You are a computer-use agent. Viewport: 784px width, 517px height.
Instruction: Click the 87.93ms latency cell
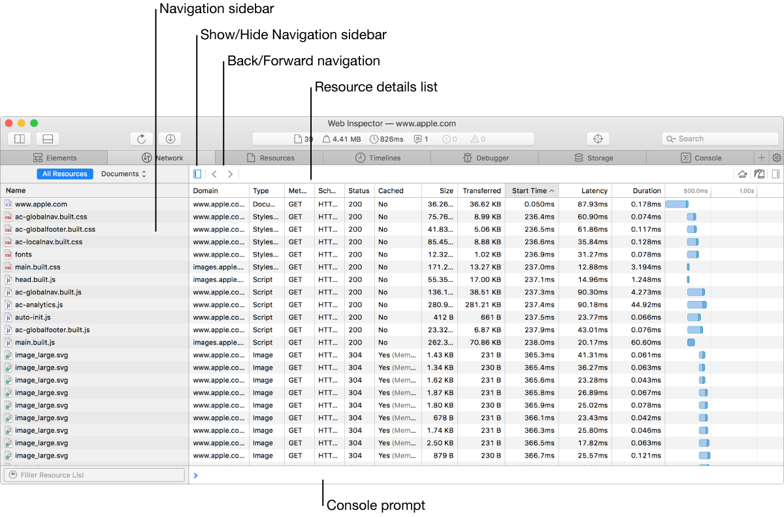coord(593,204)
